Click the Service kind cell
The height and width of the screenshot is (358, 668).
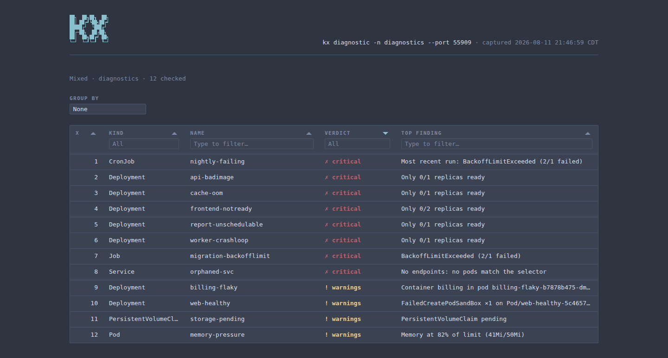122,272
